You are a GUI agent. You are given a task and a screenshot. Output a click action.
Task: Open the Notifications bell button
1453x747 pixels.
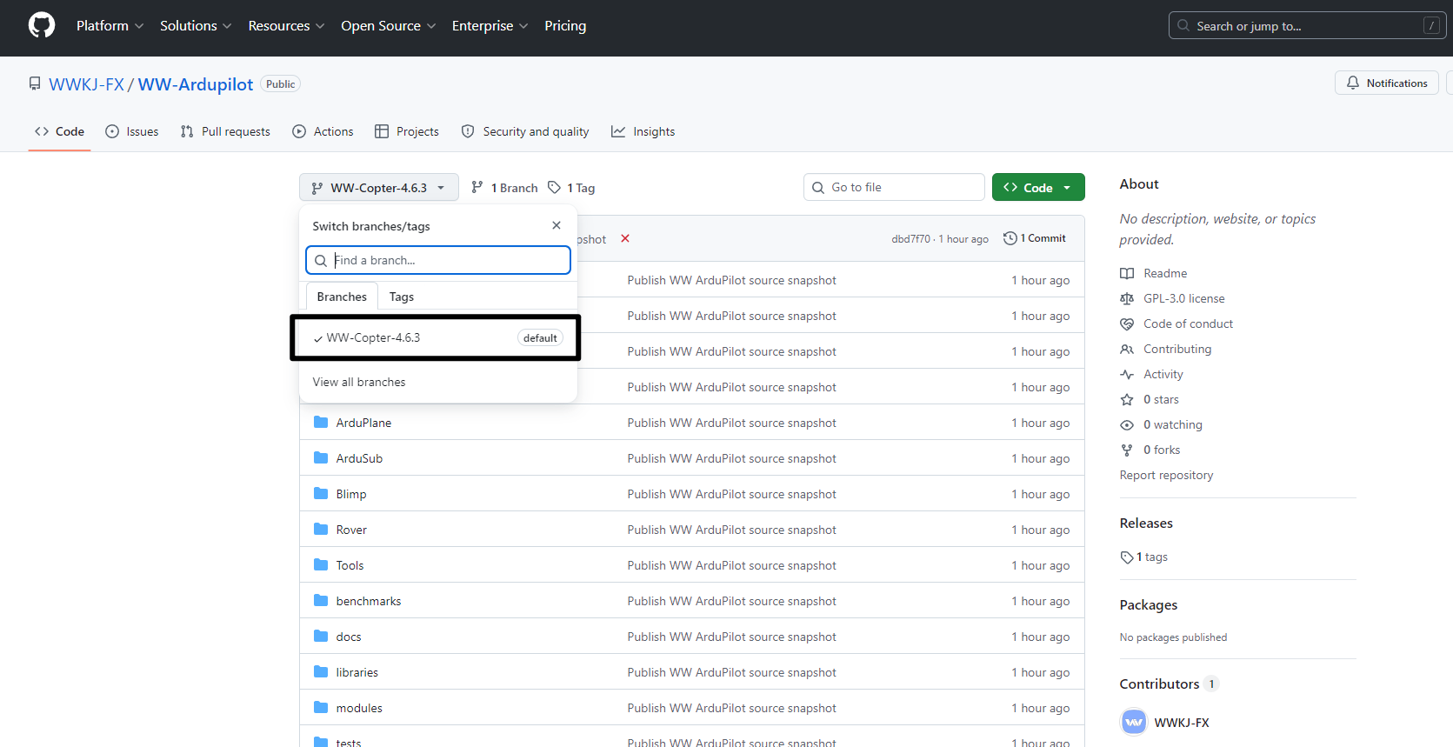[1386, 83]
